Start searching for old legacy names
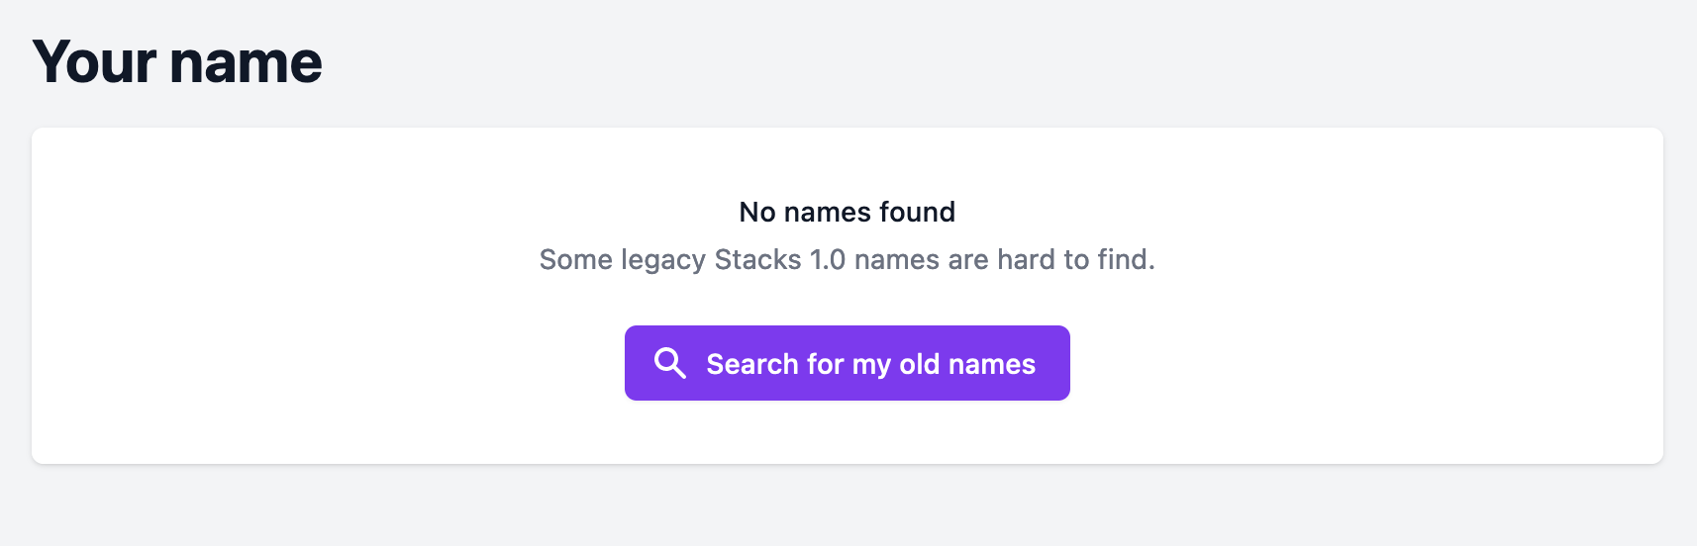1697x546 pixels. (x=848, y=363)
